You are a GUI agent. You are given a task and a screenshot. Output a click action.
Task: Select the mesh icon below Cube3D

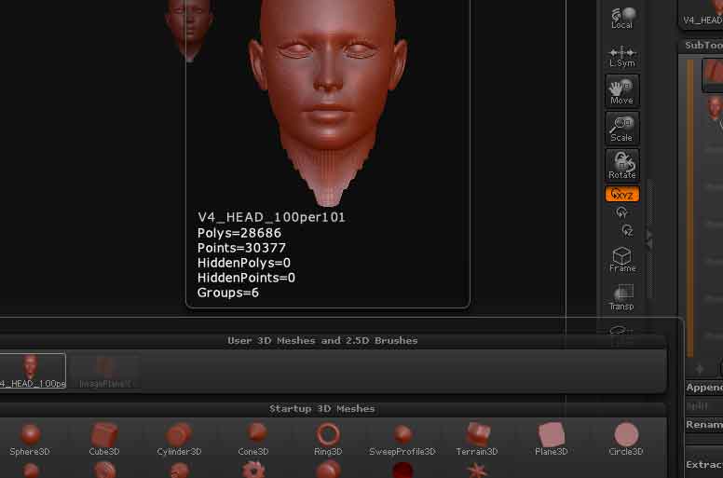click(x=104, y=471)
